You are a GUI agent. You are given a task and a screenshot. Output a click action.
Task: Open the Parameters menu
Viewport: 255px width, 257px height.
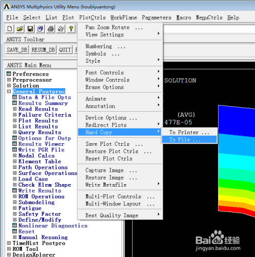[157, 17]
